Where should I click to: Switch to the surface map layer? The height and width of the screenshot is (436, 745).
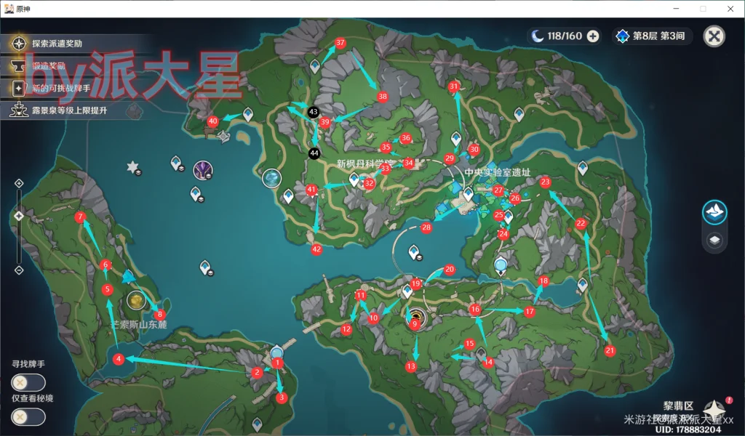(x=714, y=212)
